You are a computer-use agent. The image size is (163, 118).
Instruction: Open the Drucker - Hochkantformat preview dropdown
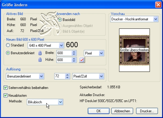coord(134,19)
